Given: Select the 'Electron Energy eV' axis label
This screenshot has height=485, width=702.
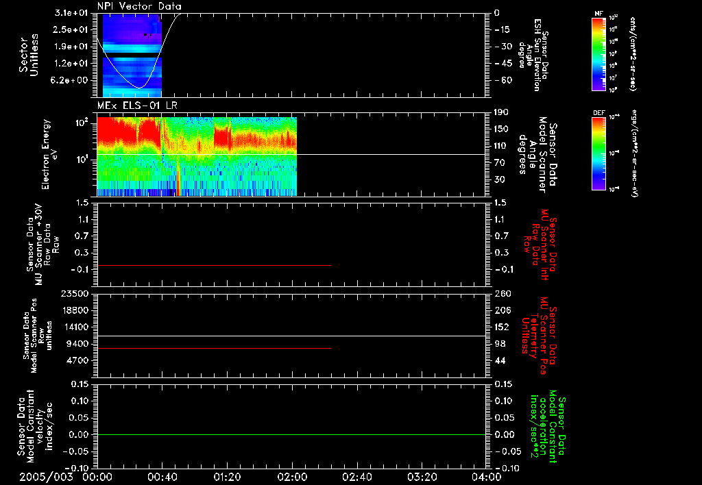Looking at the screenshot, I should [x=49, y=154].
